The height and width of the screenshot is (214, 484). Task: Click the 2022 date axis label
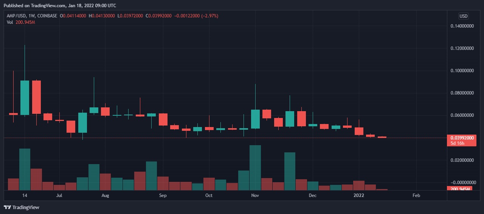358,195
